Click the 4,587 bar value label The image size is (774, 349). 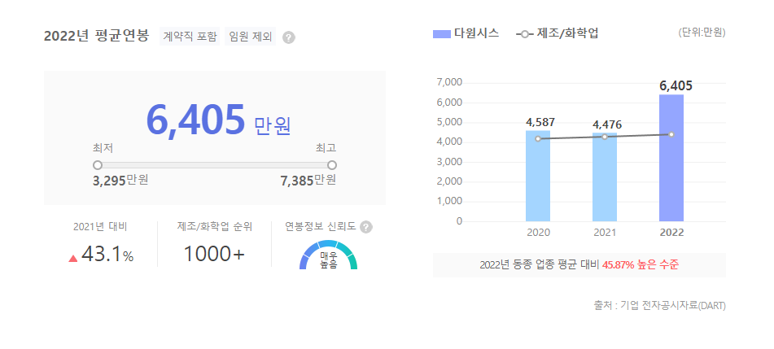tap(540, 122)
